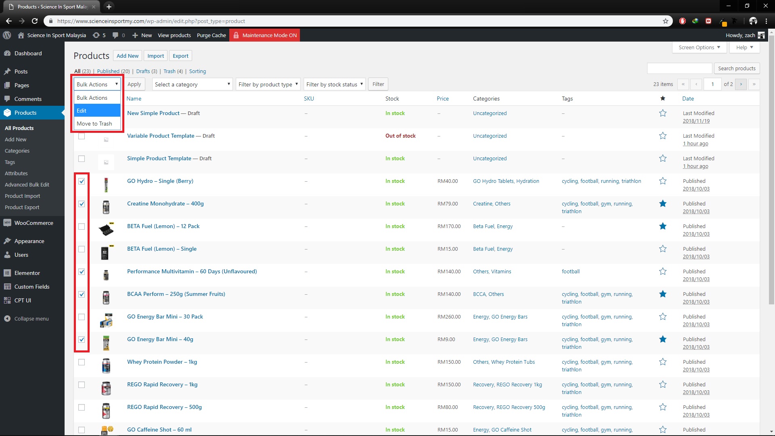This screenshot has height=436, width=775.
Task: Unfeature BETA Fuel Lemon 12 Pack star
Action: 663,226
